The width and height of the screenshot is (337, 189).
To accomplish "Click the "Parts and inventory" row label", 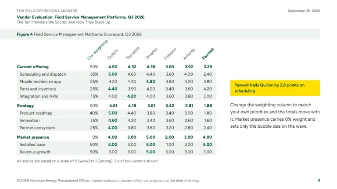I will [38, 89].
